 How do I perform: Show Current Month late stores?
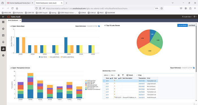tap(182, 25)
